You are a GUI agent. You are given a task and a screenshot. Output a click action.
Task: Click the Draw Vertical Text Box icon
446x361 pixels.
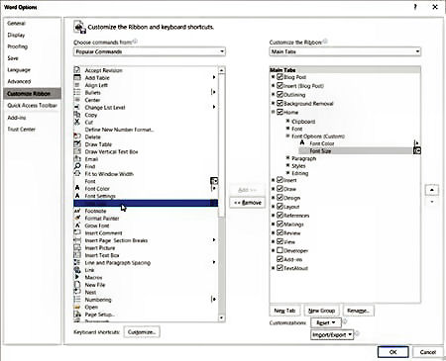coord(77,151)
